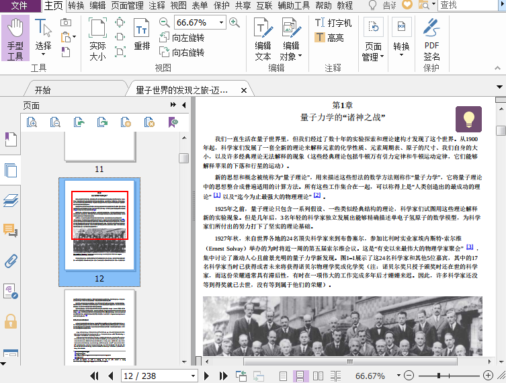
Task: Enable continuous page view mode
Action: (x=300, y=376)
